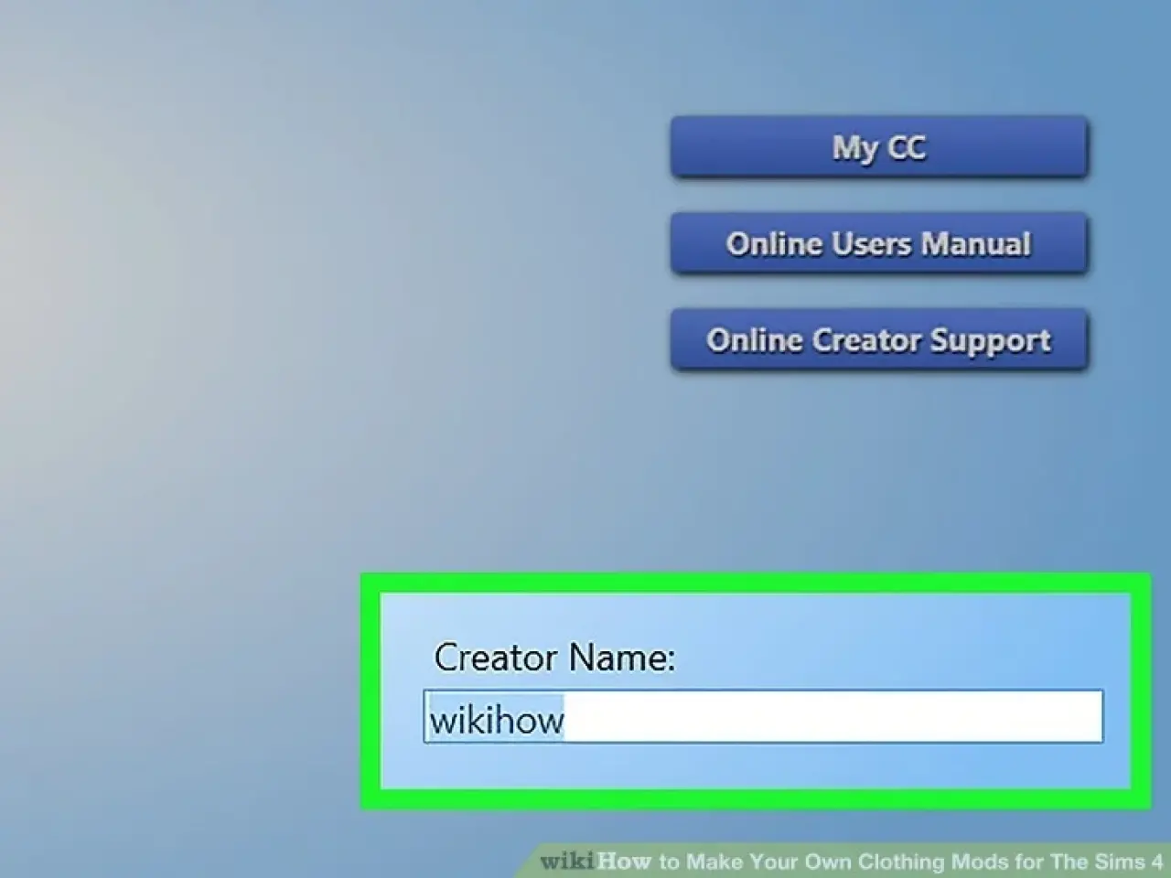The height and width of the screenshot is (878, 1171).
Task: Click the top edge of the green highlight box
Action: point(755,583)
